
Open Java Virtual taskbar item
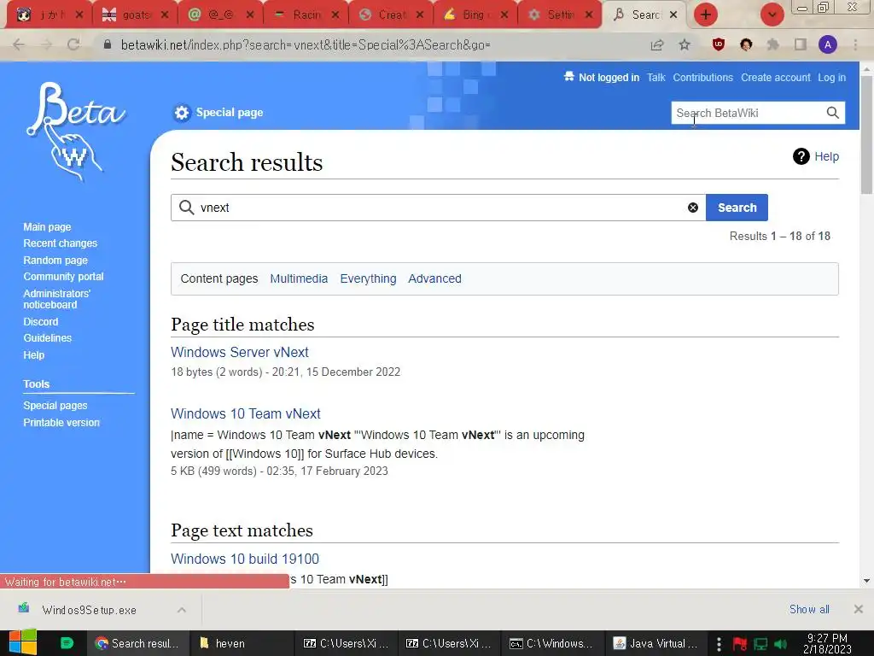click(x=656, y=643)
